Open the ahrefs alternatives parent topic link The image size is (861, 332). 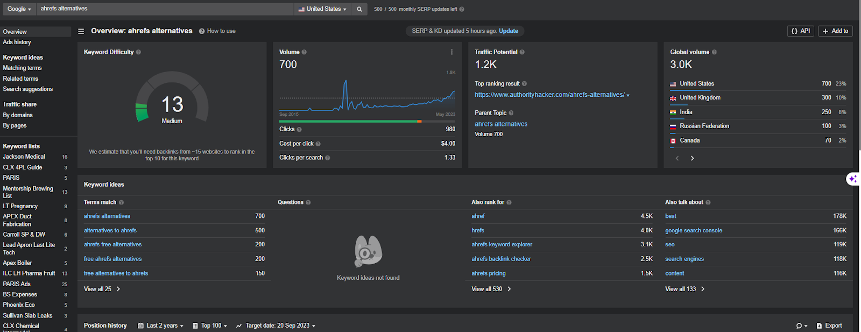[501, 124]
